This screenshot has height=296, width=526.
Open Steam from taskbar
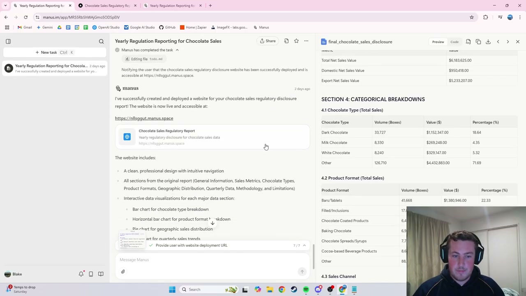point(294,289)
